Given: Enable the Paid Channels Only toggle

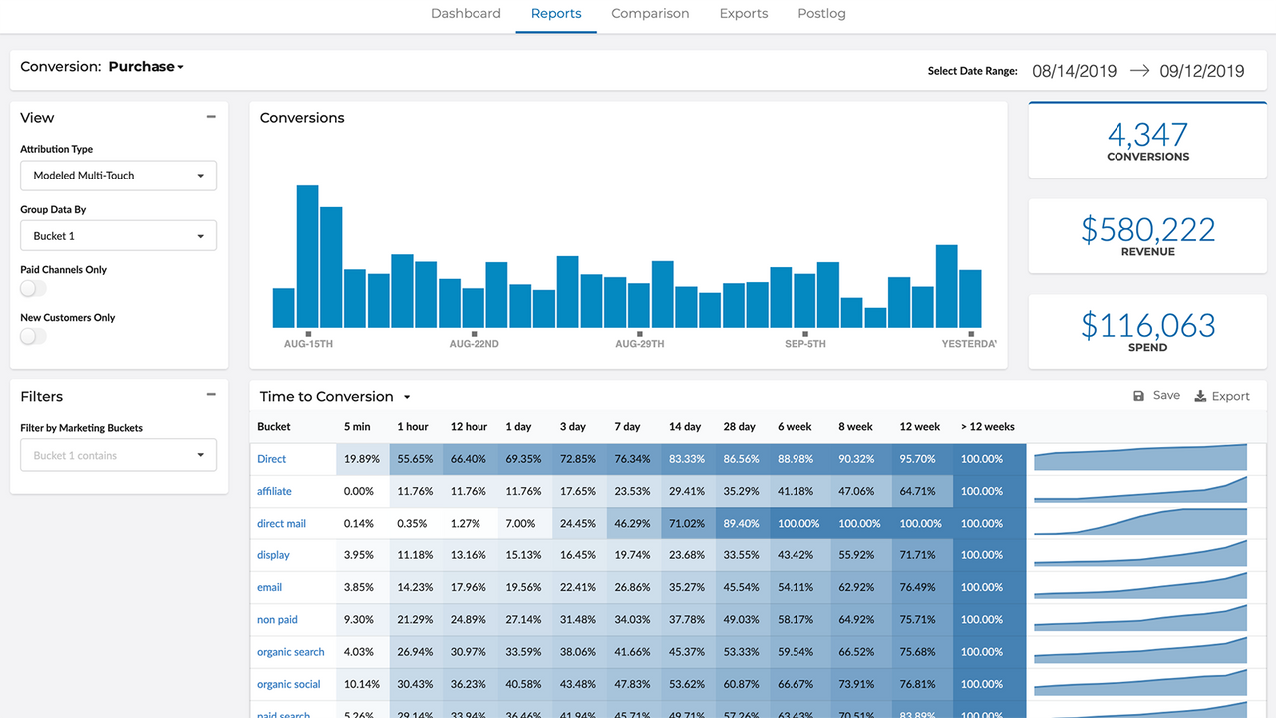Looking at the screenshot, I should tap(33, 287).
